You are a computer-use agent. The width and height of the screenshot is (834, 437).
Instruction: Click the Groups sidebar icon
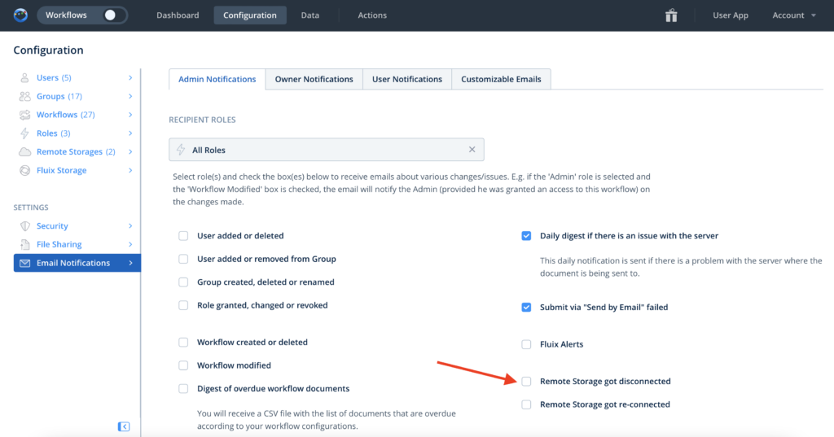24,97
